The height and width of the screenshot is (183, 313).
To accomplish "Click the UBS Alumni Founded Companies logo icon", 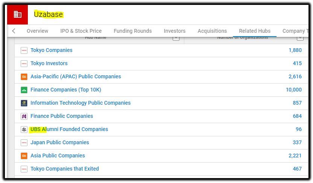I will point(24,130).
